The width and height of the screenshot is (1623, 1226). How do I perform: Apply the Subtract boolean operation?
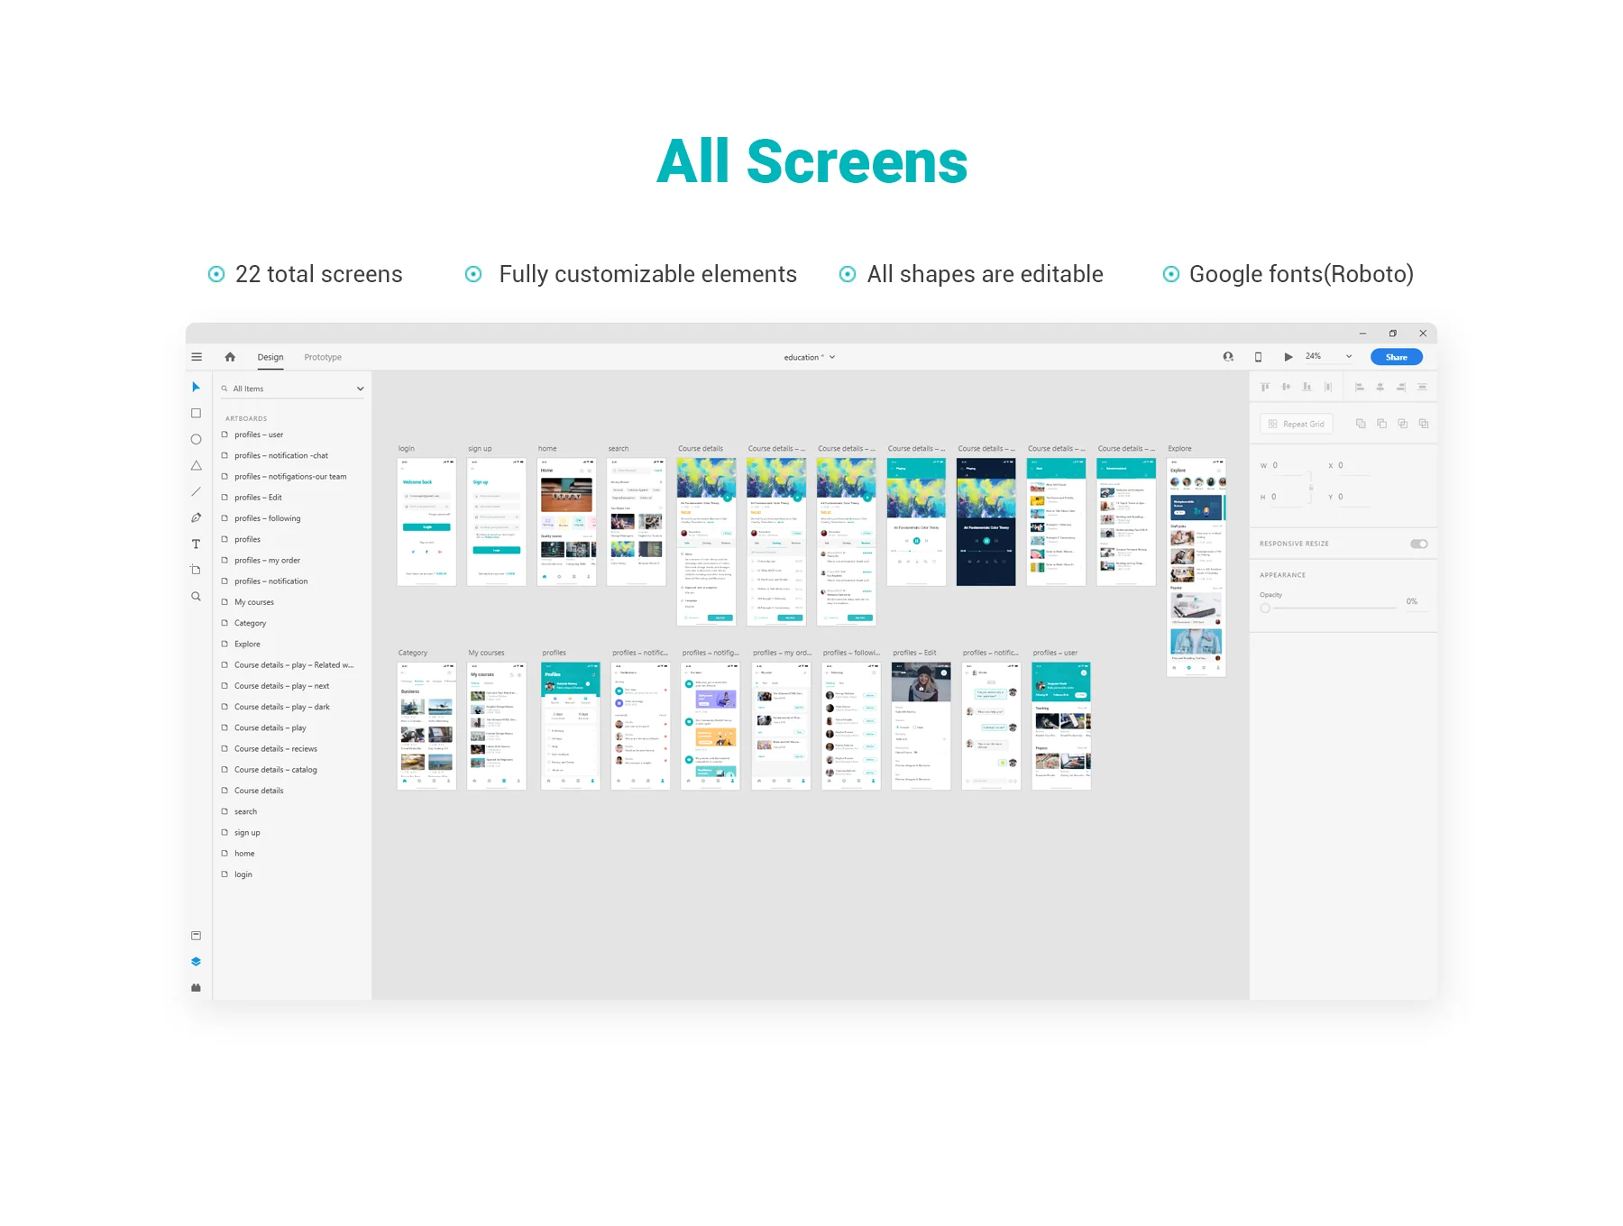(x=1381, y=424)
